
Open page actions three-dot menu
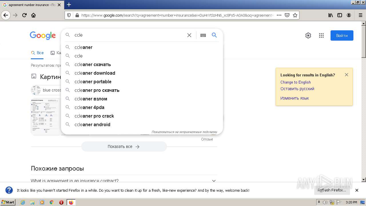tap(279, 15)
